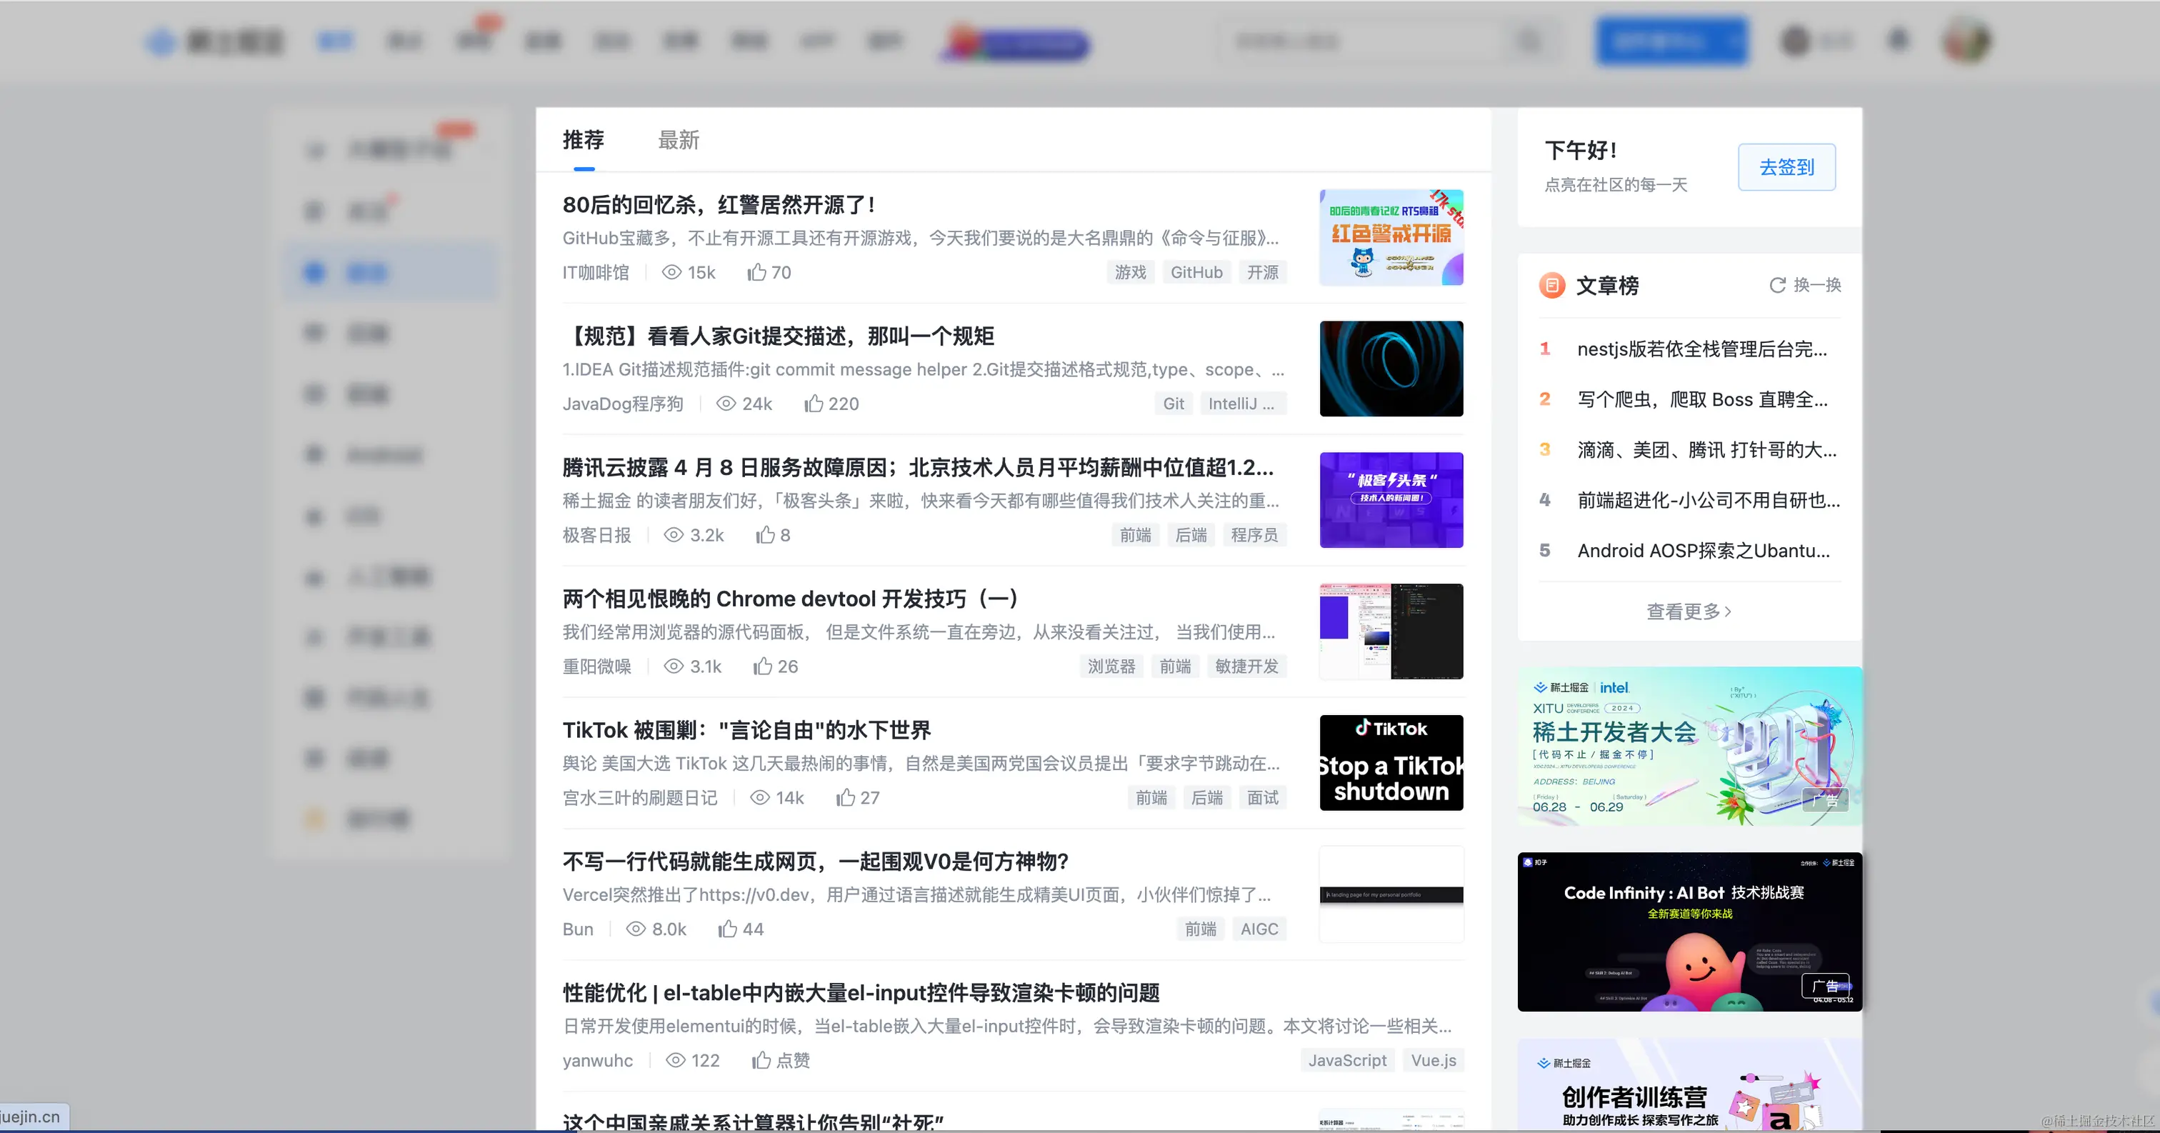Screen dimensions: 2160x1133
Task: Open author 宫水三叶的刷题日记 profile
Action: [639, 797]
